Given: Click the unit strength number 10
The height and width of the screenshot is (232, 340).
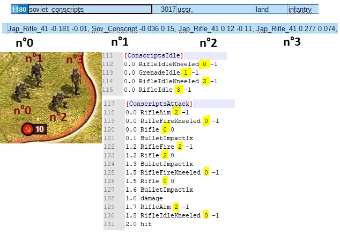Looking at the screenshot, I should click(40, 129).
